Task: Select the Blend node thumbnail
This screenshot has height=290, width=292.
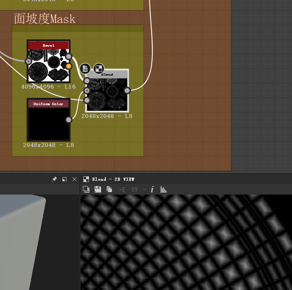Action: click(107, 94)
